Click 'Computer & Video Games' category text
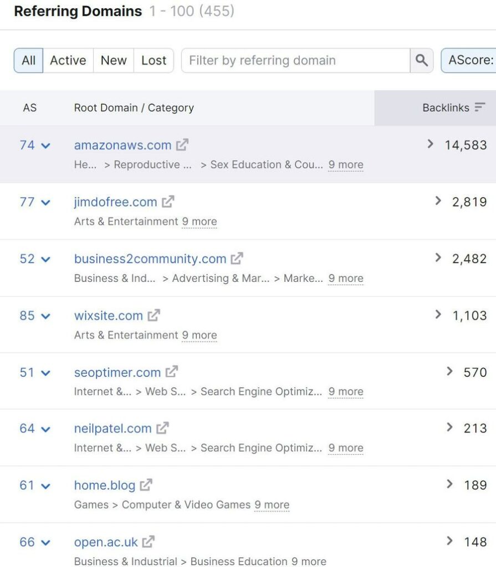 pyautogui.click(x=186, y=504)
